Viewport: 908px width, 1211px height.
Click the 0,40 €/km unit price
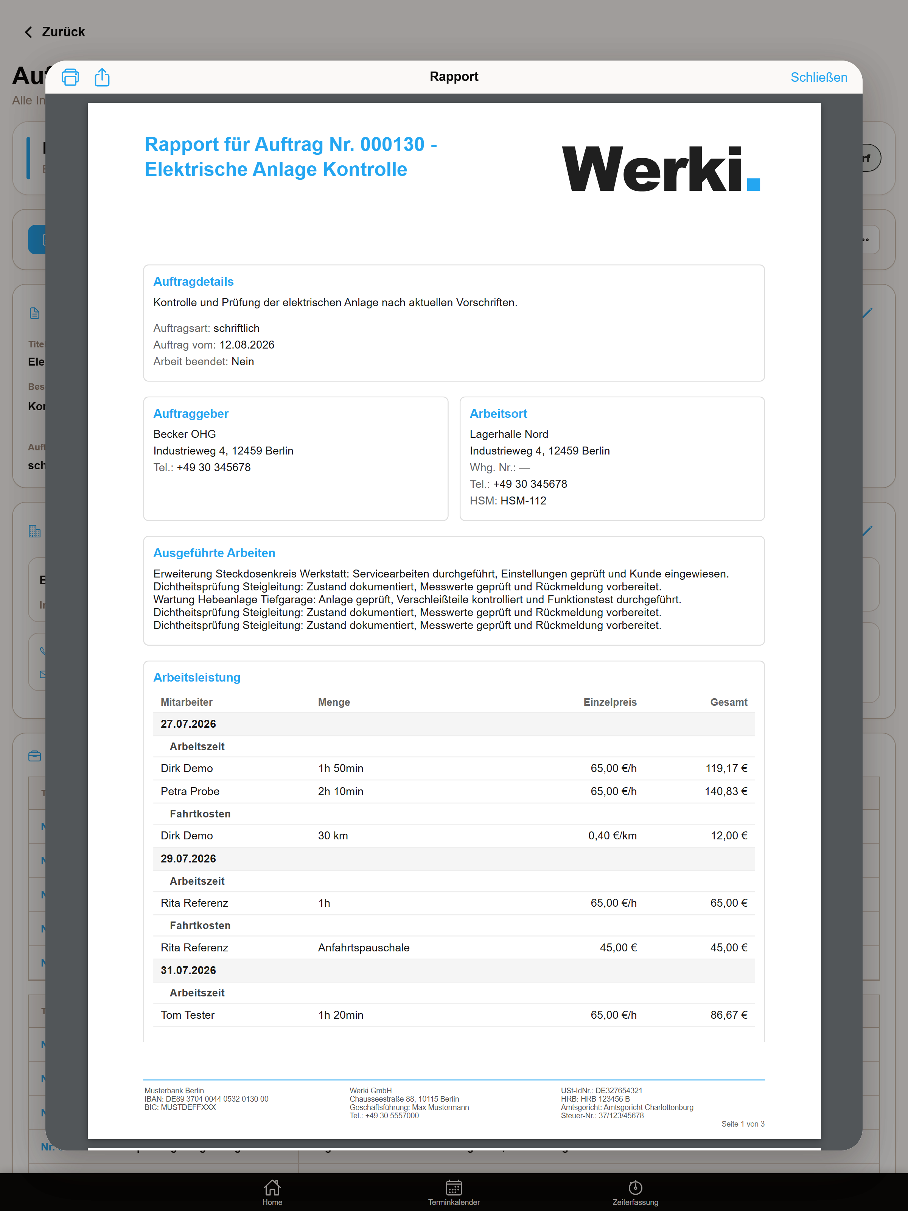(x=613, y=836)
